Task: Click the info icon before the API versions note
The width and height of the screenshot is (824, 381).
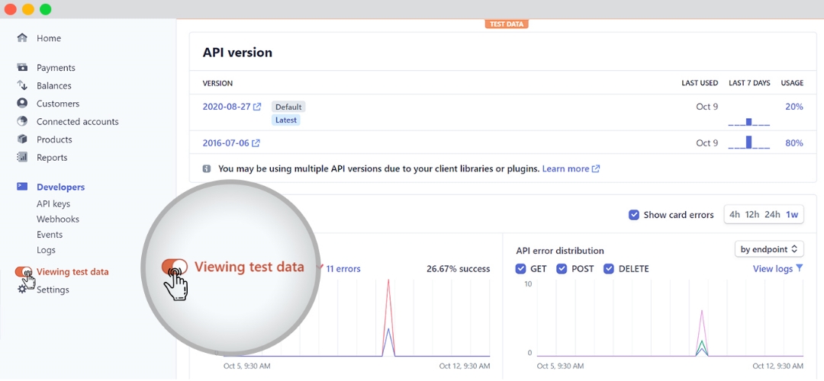Action: 207,169
